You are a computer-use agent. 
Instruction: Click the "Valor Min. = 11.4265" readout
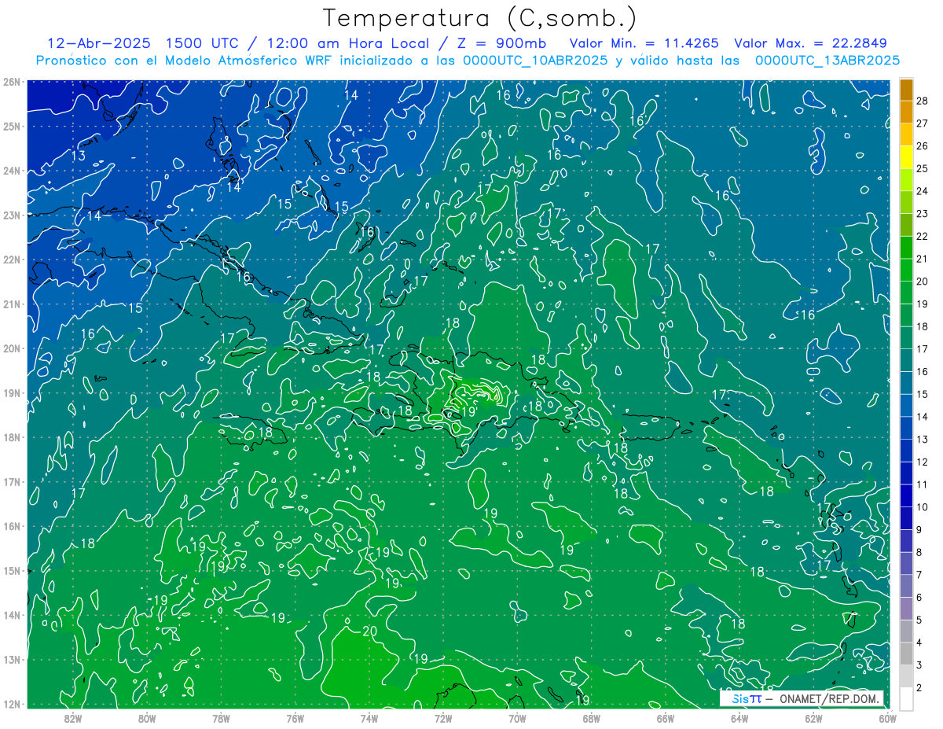(x=644, y=43)
